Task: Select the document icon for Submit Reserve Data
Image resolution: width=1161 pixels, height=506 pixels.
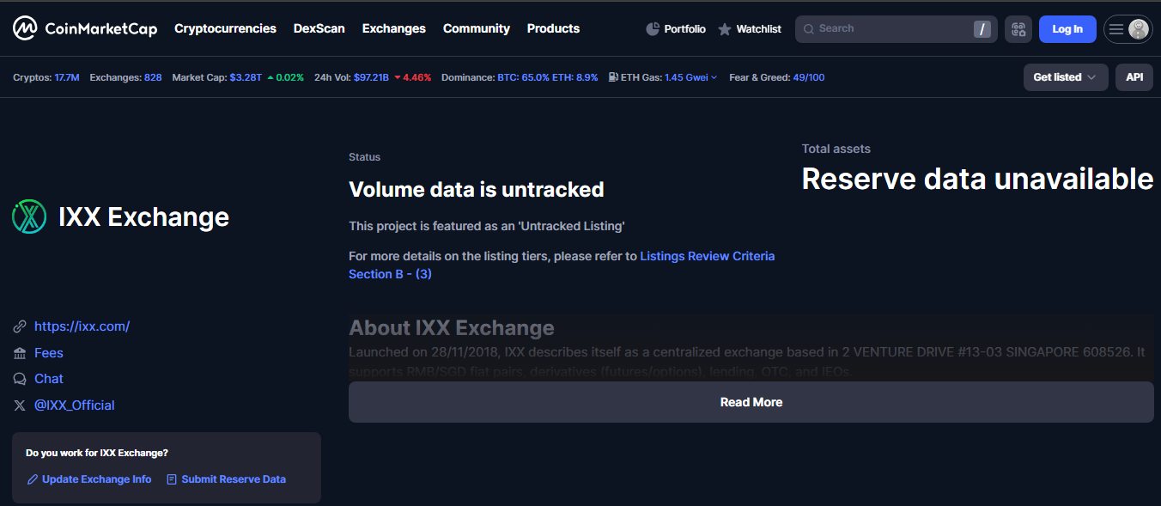Action: tap(172, 479)
